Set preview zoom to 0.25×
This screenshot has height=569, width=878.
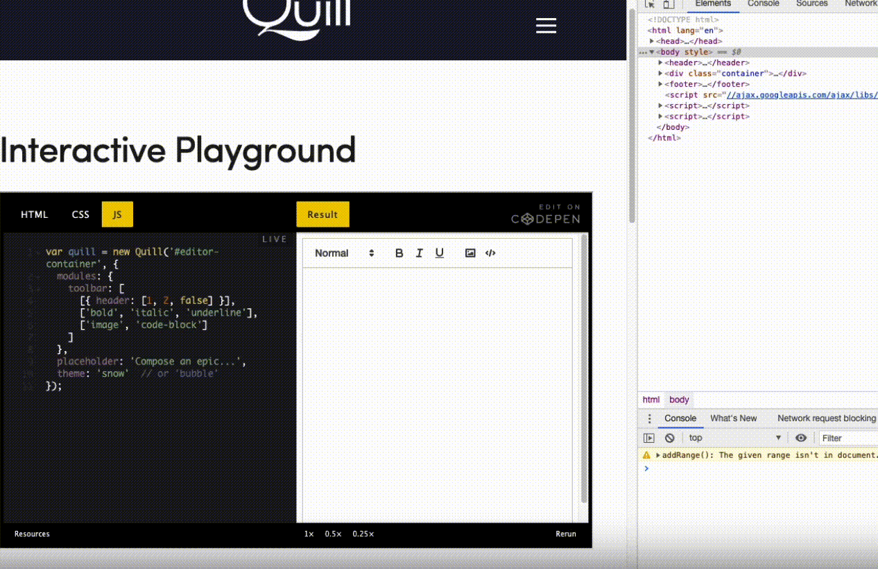[x=363, y=534]
